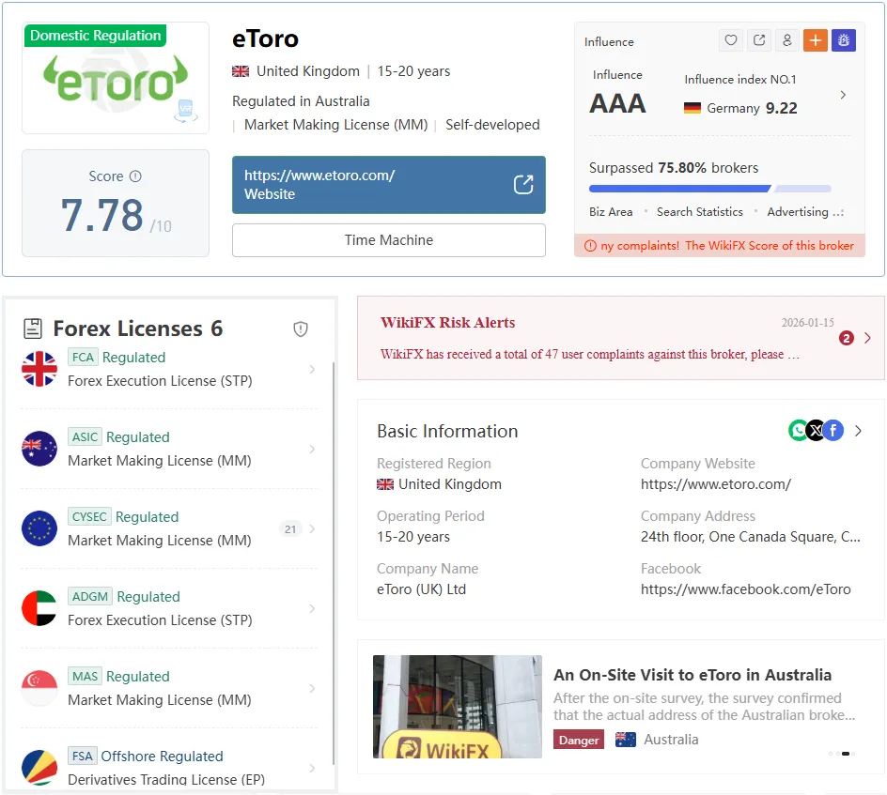Click the Seychelles flag of FSA license

pyautogui.click(x=39, y=768)
